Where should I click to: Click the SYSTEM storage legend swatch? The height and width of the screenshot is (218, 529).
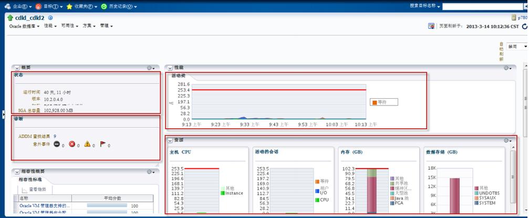(x=476, y=203)
